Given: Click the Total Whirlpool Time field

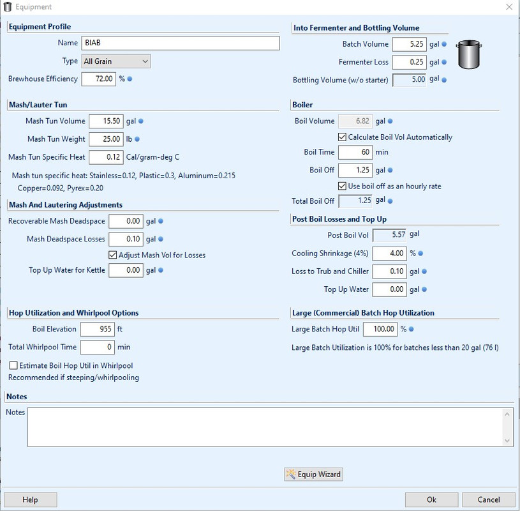Looking at the screenshot, I should (x=98, y=347).
